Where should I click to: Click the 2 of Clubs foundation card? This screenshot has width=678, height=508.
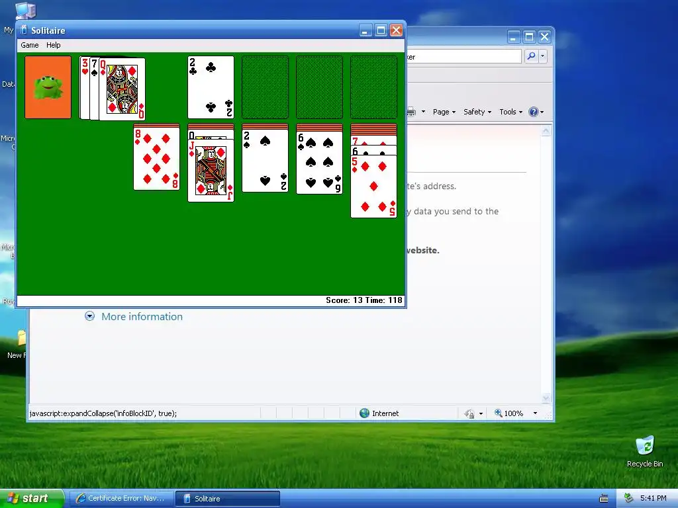pos(211,87)
